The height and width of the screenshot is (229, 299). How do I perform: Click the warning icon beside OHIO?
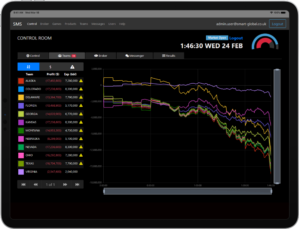tap(81, 155)
